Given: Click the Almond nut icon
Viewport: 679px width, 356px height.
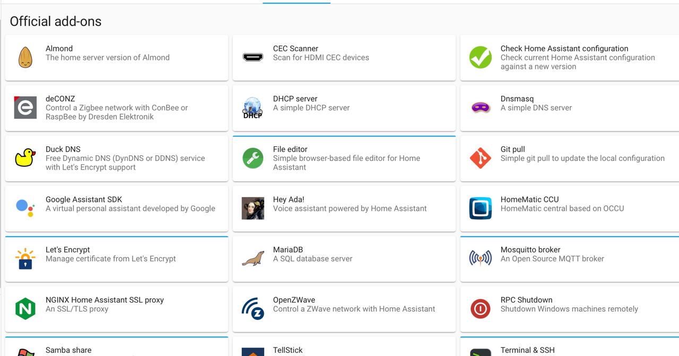Looking at the screenshot, I should click(25, 57).
